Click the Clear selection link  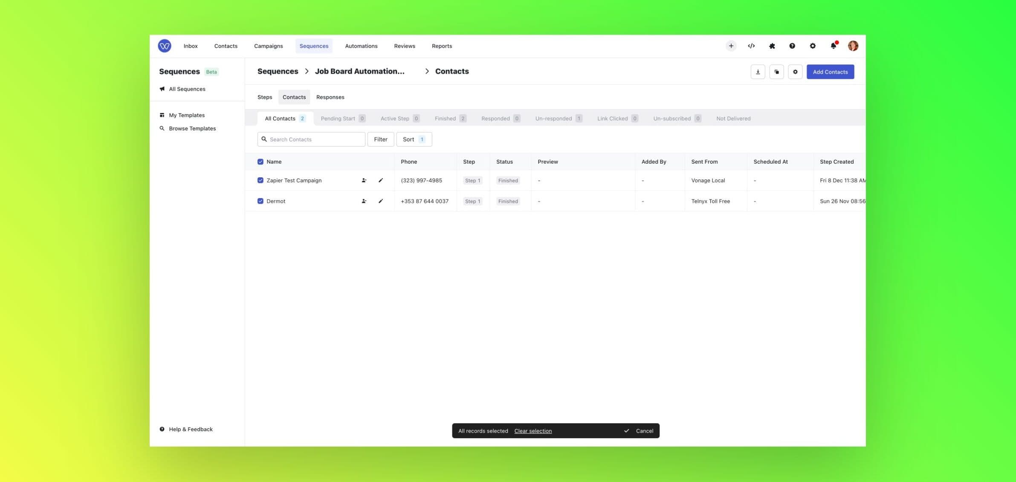click(533, 431)
